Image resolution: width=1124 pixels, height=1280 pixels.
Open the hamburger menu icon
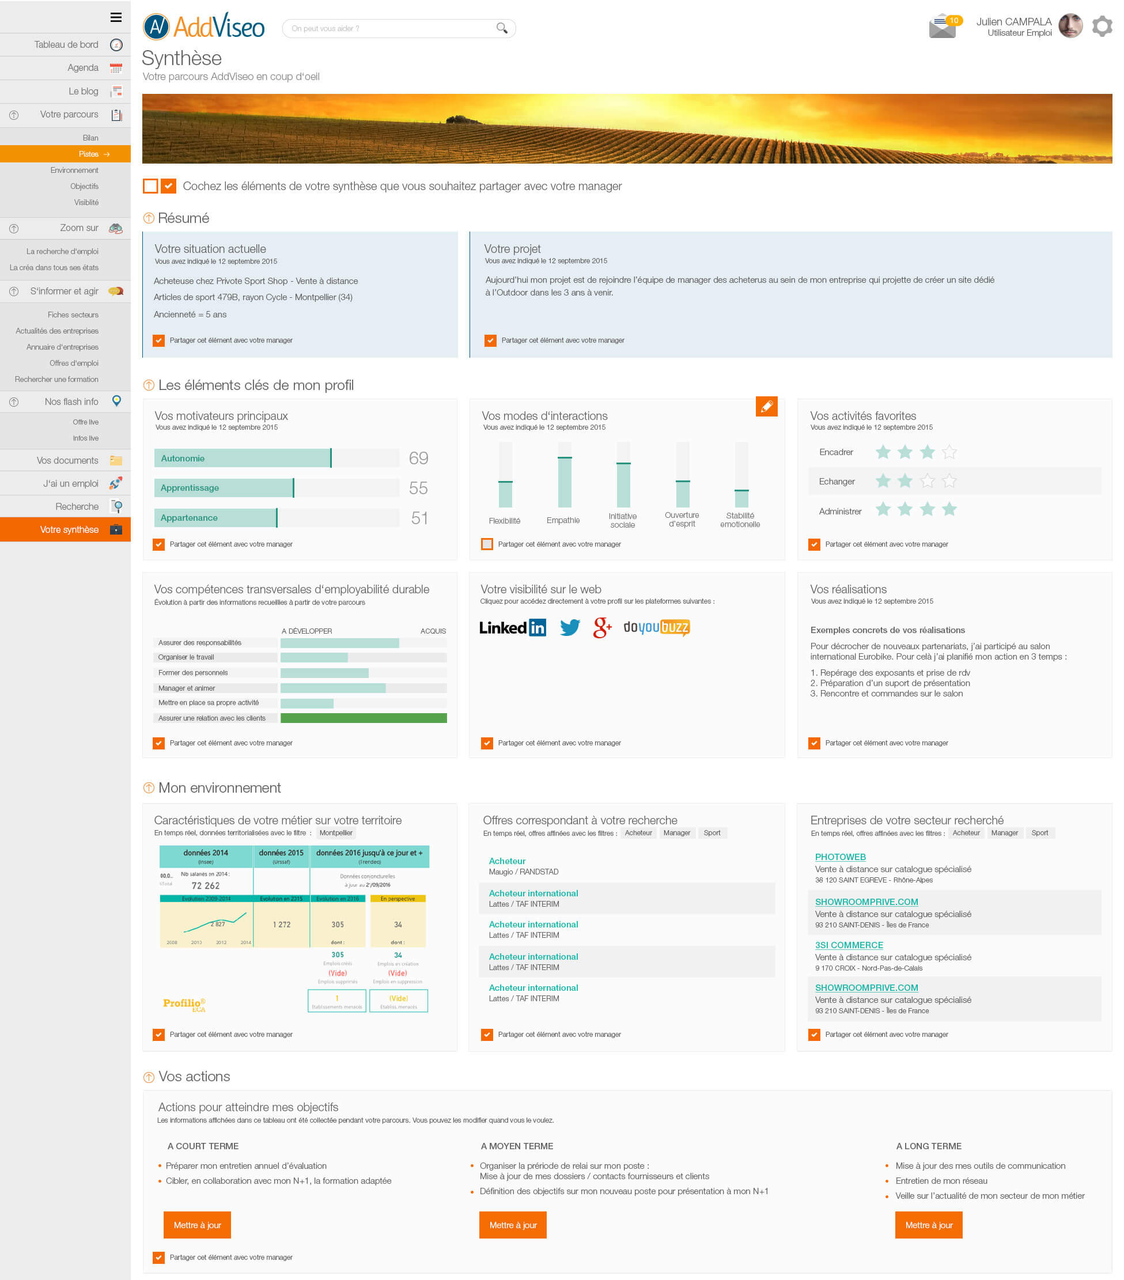116,17
